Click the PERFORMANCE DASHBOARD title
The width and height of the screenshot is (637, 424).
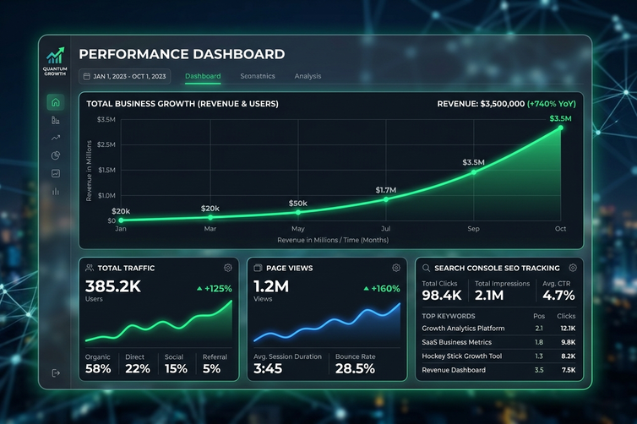point(182,54)
